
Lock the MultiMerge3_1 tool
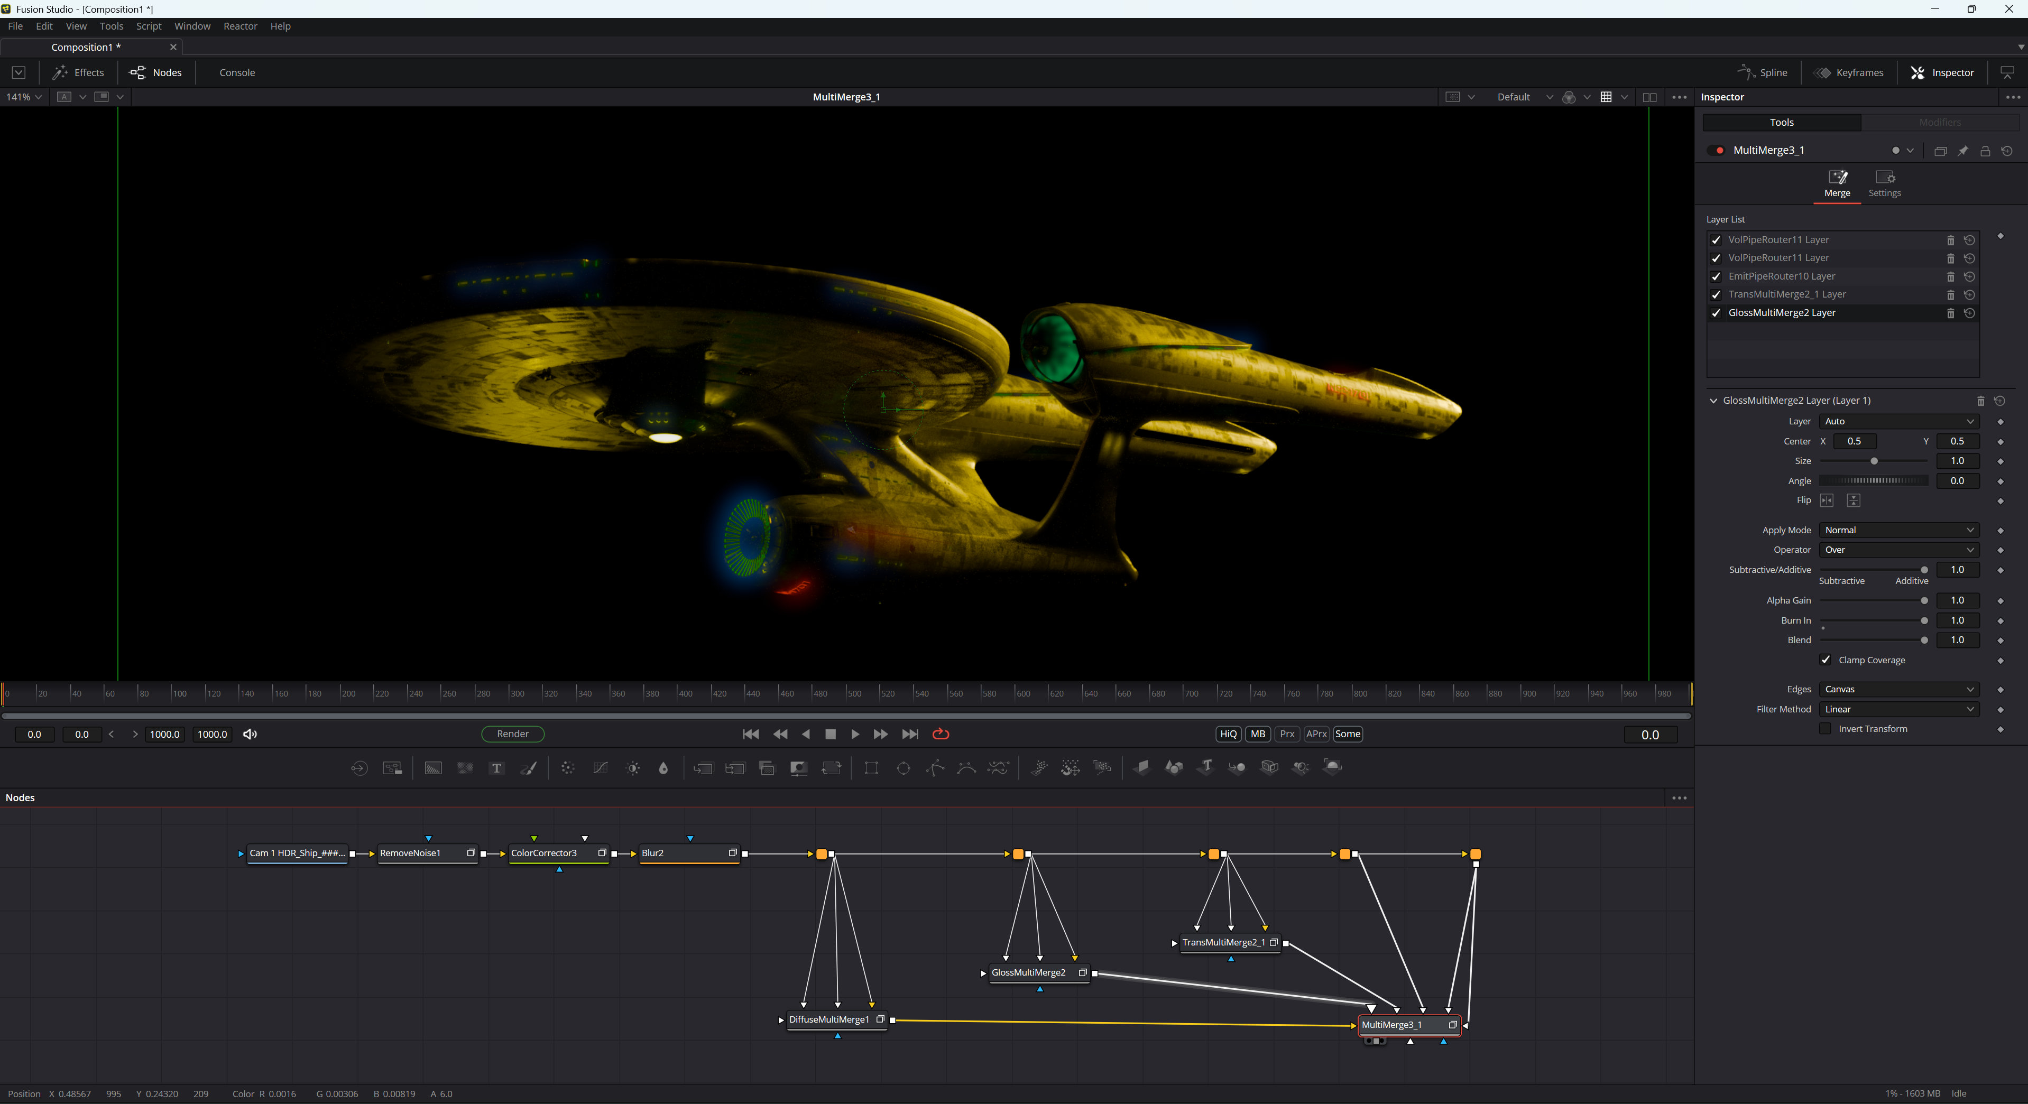point(1986,151)
